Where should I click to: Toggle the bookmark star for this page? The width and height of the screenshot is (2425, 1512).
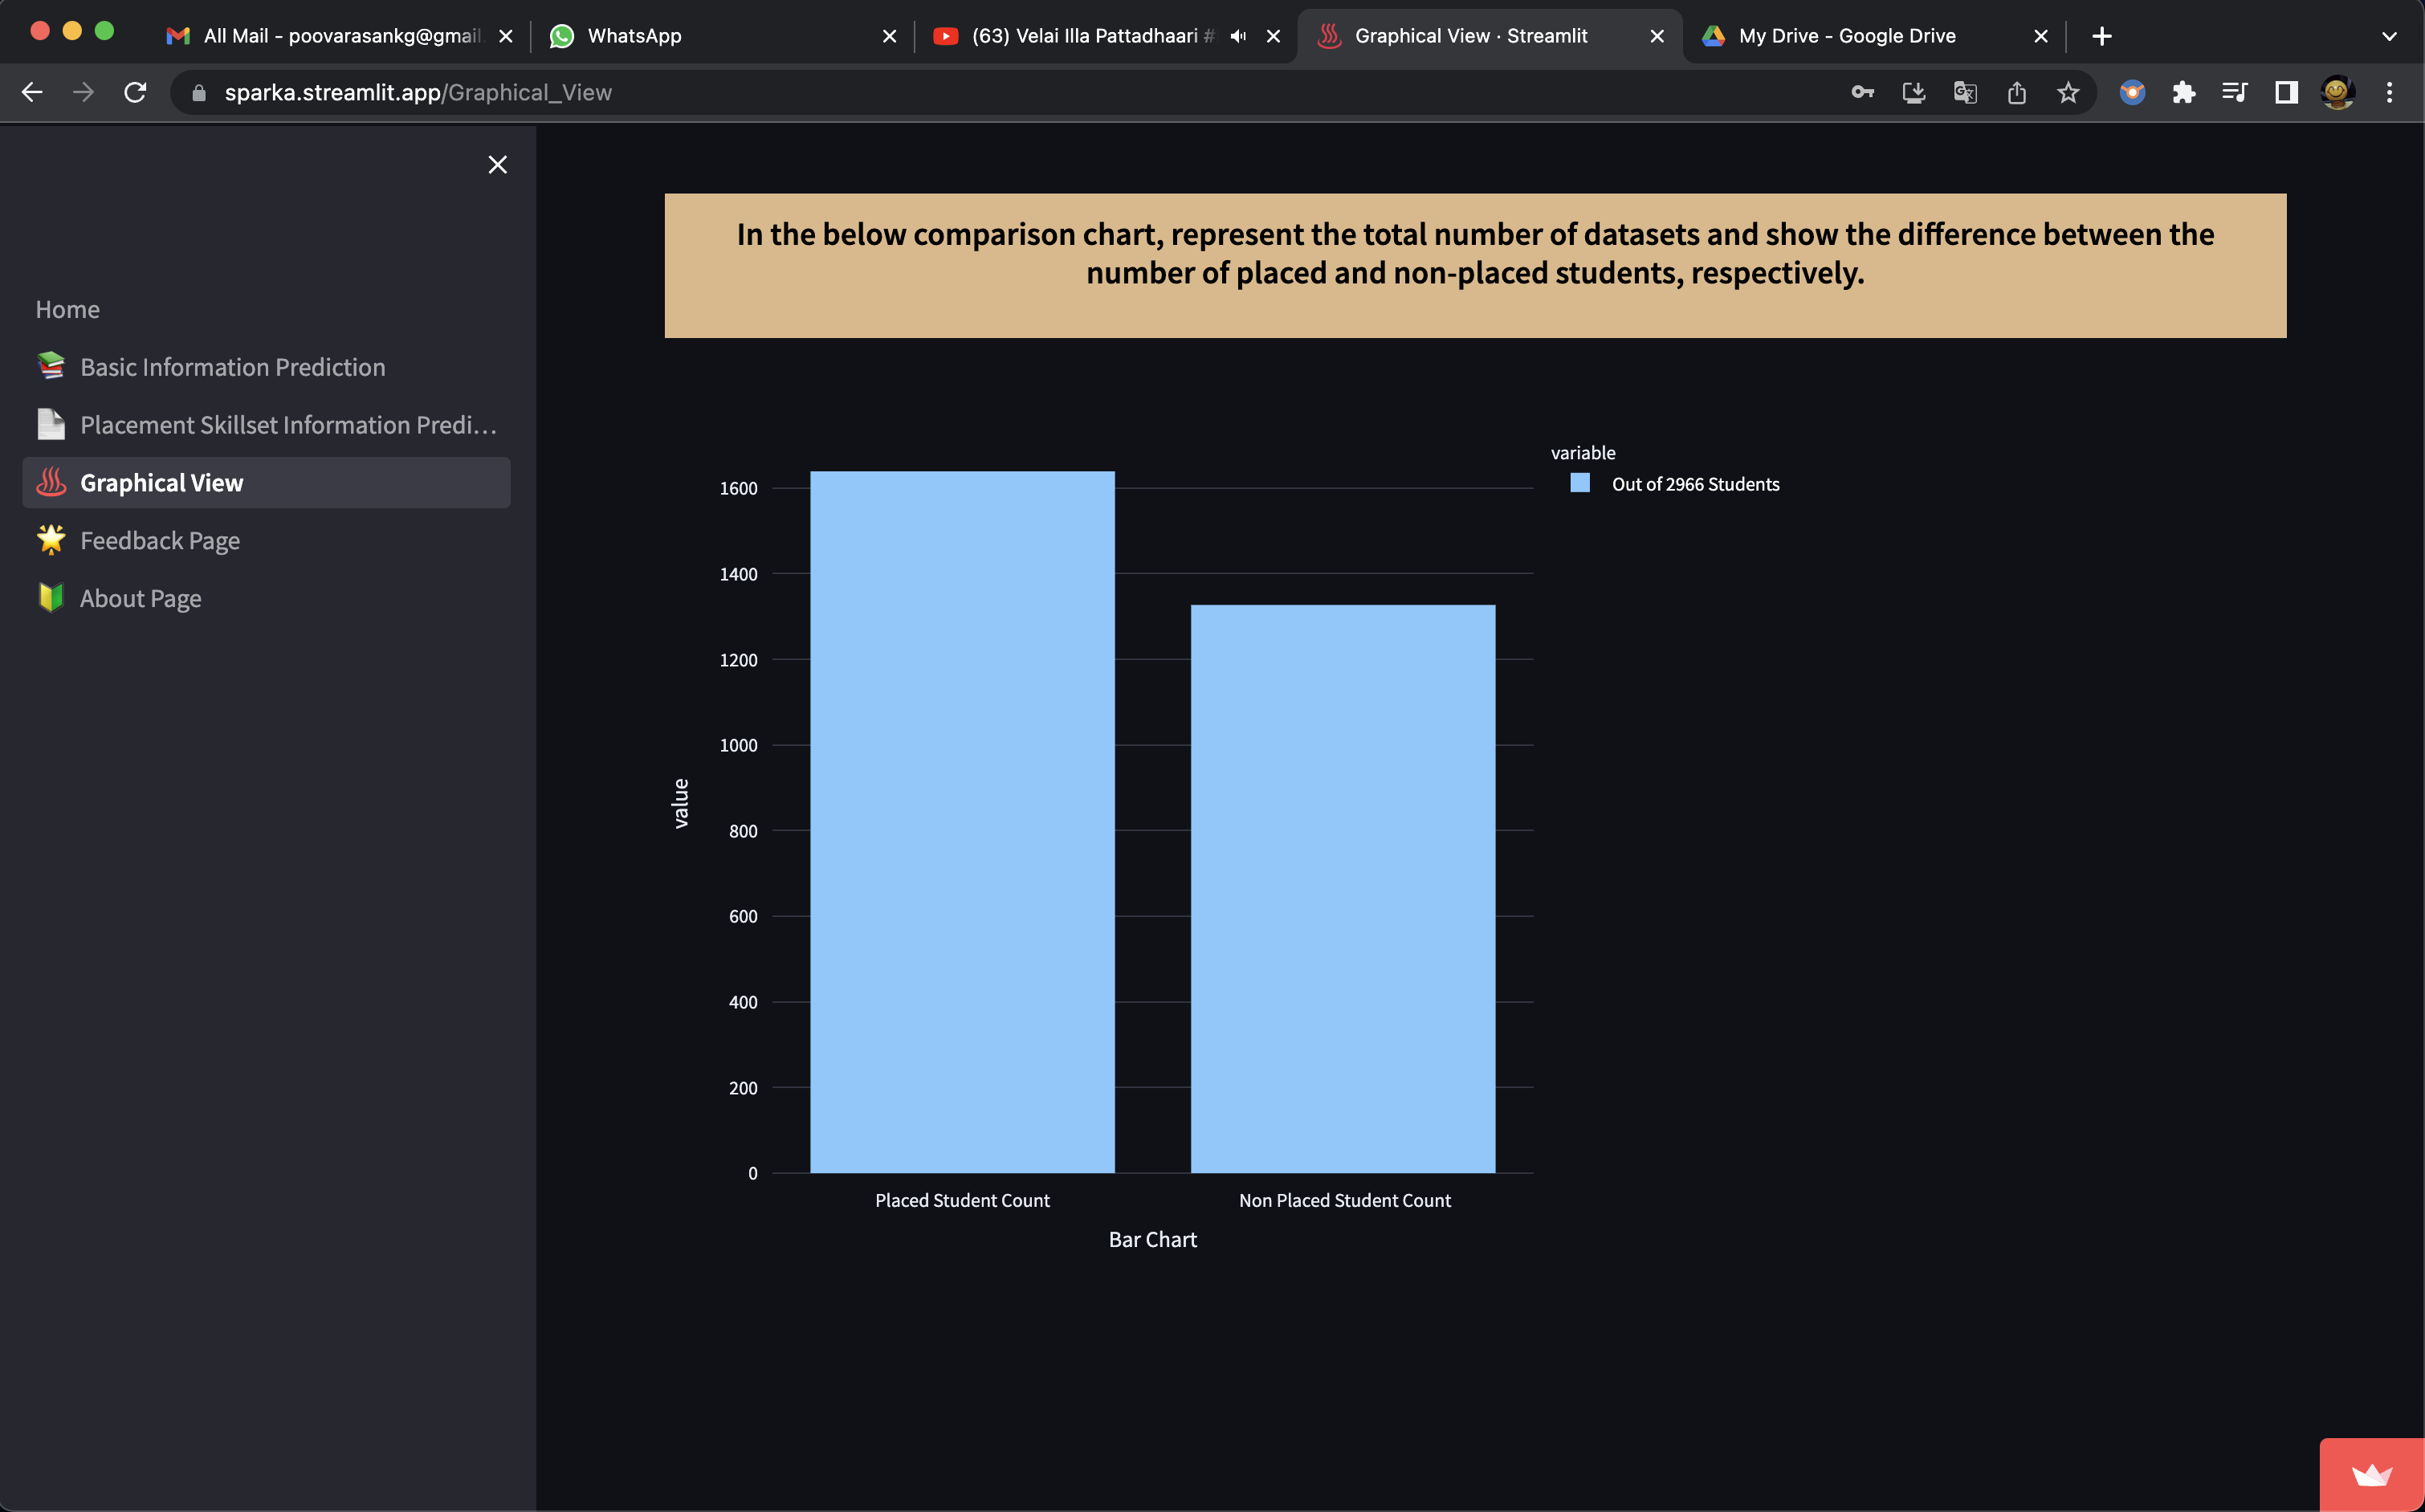click(x=2067, y=92)
